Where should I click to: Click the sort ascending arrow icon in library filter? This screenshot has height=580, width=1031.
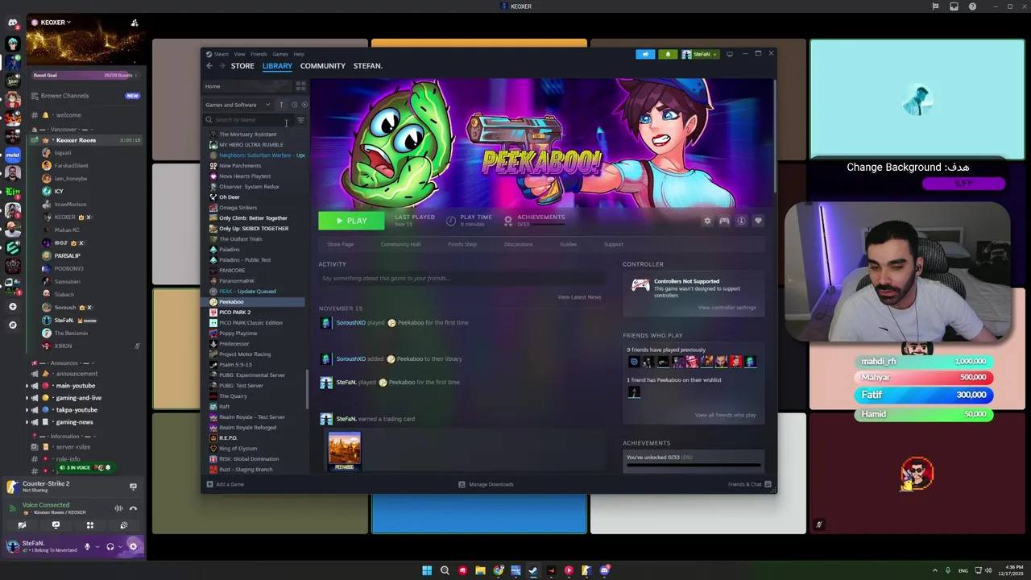click(281, 105)
